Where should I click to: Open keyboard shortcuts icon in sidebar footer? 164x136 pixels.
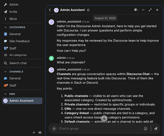40,132
